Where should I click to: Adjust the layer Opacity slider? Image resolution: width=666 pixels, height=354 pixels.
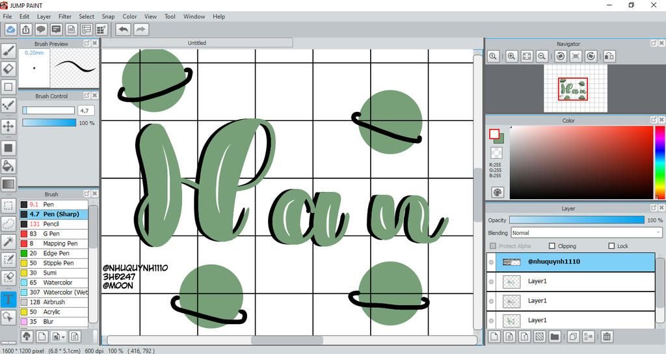pos(576,220)
